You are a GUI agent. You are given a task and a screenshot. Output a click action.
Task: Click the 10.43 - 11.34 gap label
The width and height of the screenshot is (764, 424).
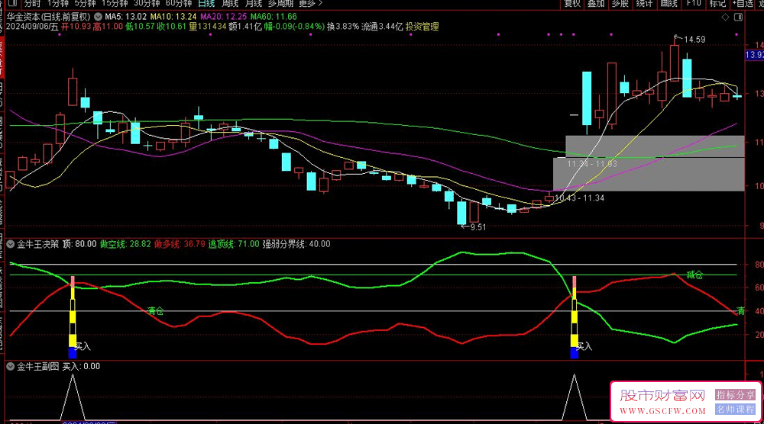[579, 198]
